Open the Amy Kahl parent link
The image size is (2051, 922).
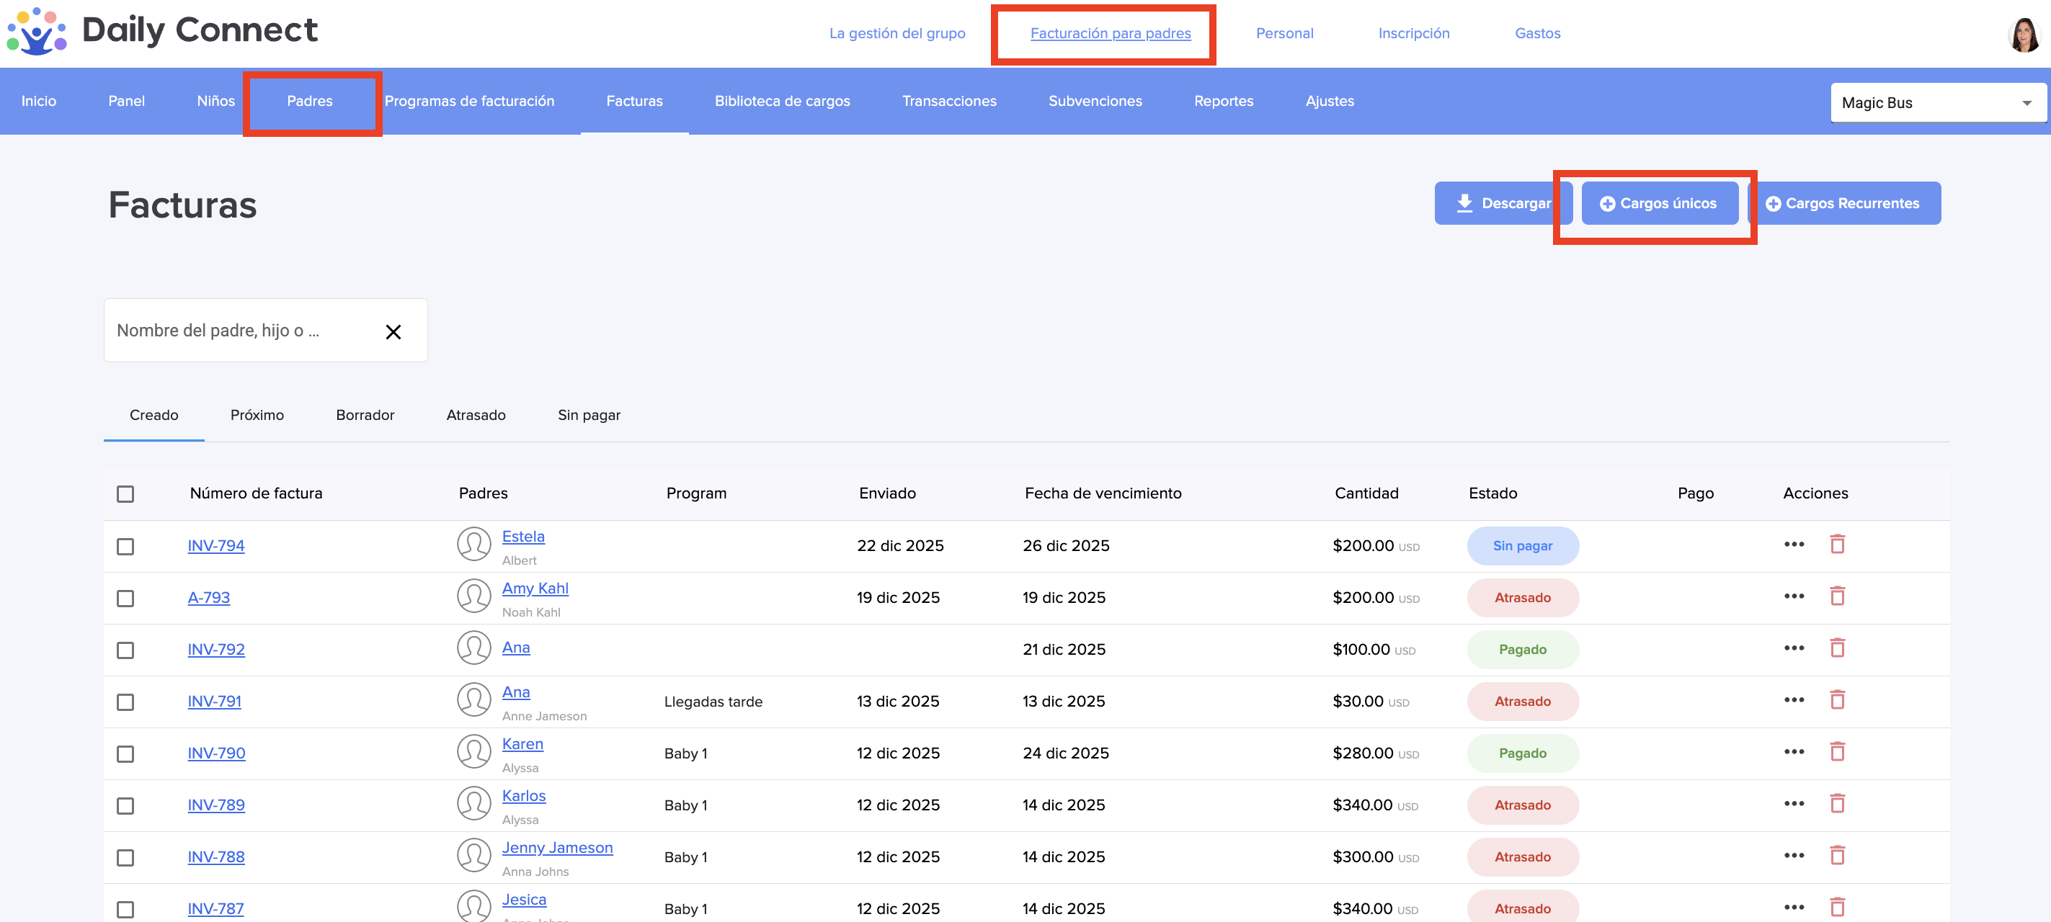coord(534,588)
